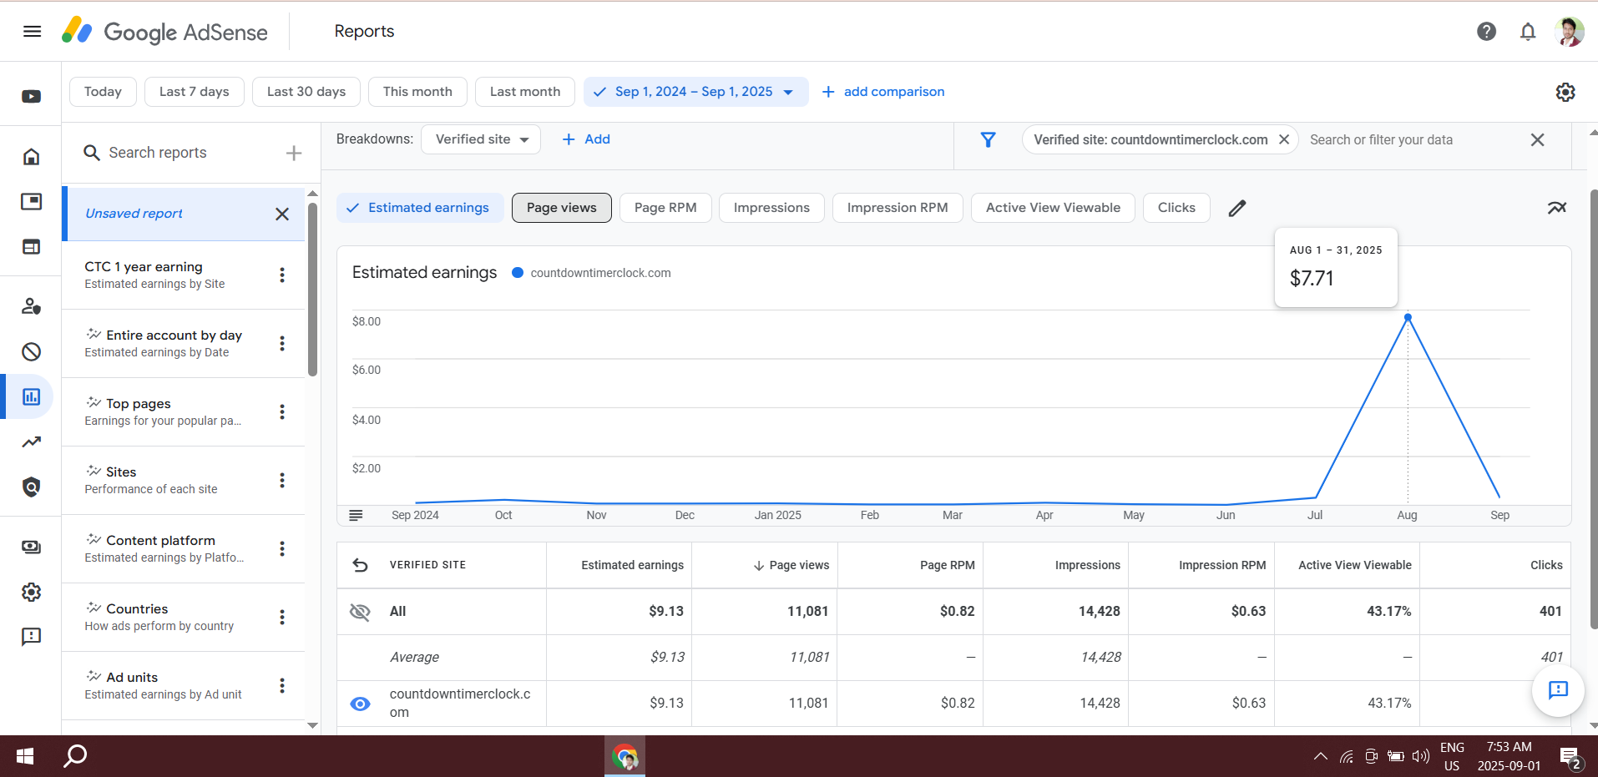This screenshot has width=1598, height=777.
Task: Click Add breakdown button
Action: (586, 139)
